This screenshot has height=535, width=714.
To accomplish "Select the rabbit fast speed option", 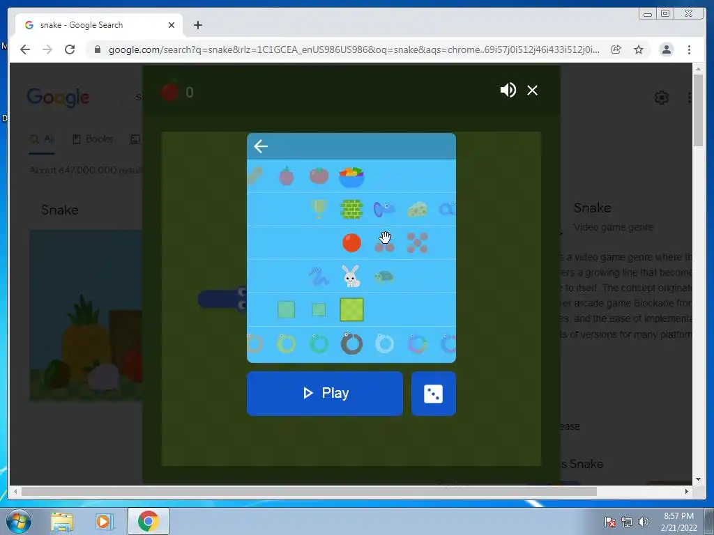I will (351, 276).
